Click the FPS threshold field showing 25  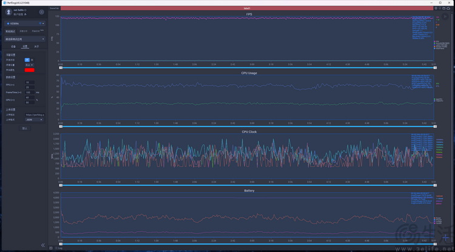click(x=30, y=87)
